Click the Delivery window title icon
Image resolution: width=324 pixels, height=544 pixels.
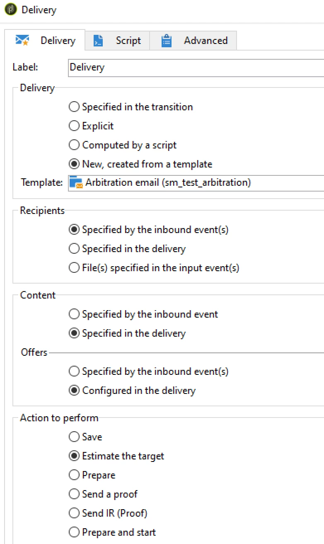point(11,10)
